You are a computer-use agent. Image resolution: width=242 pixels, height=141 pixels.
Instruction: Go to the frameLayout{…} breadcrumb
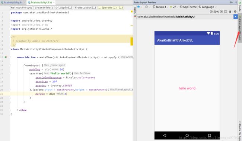pos(85,8)
